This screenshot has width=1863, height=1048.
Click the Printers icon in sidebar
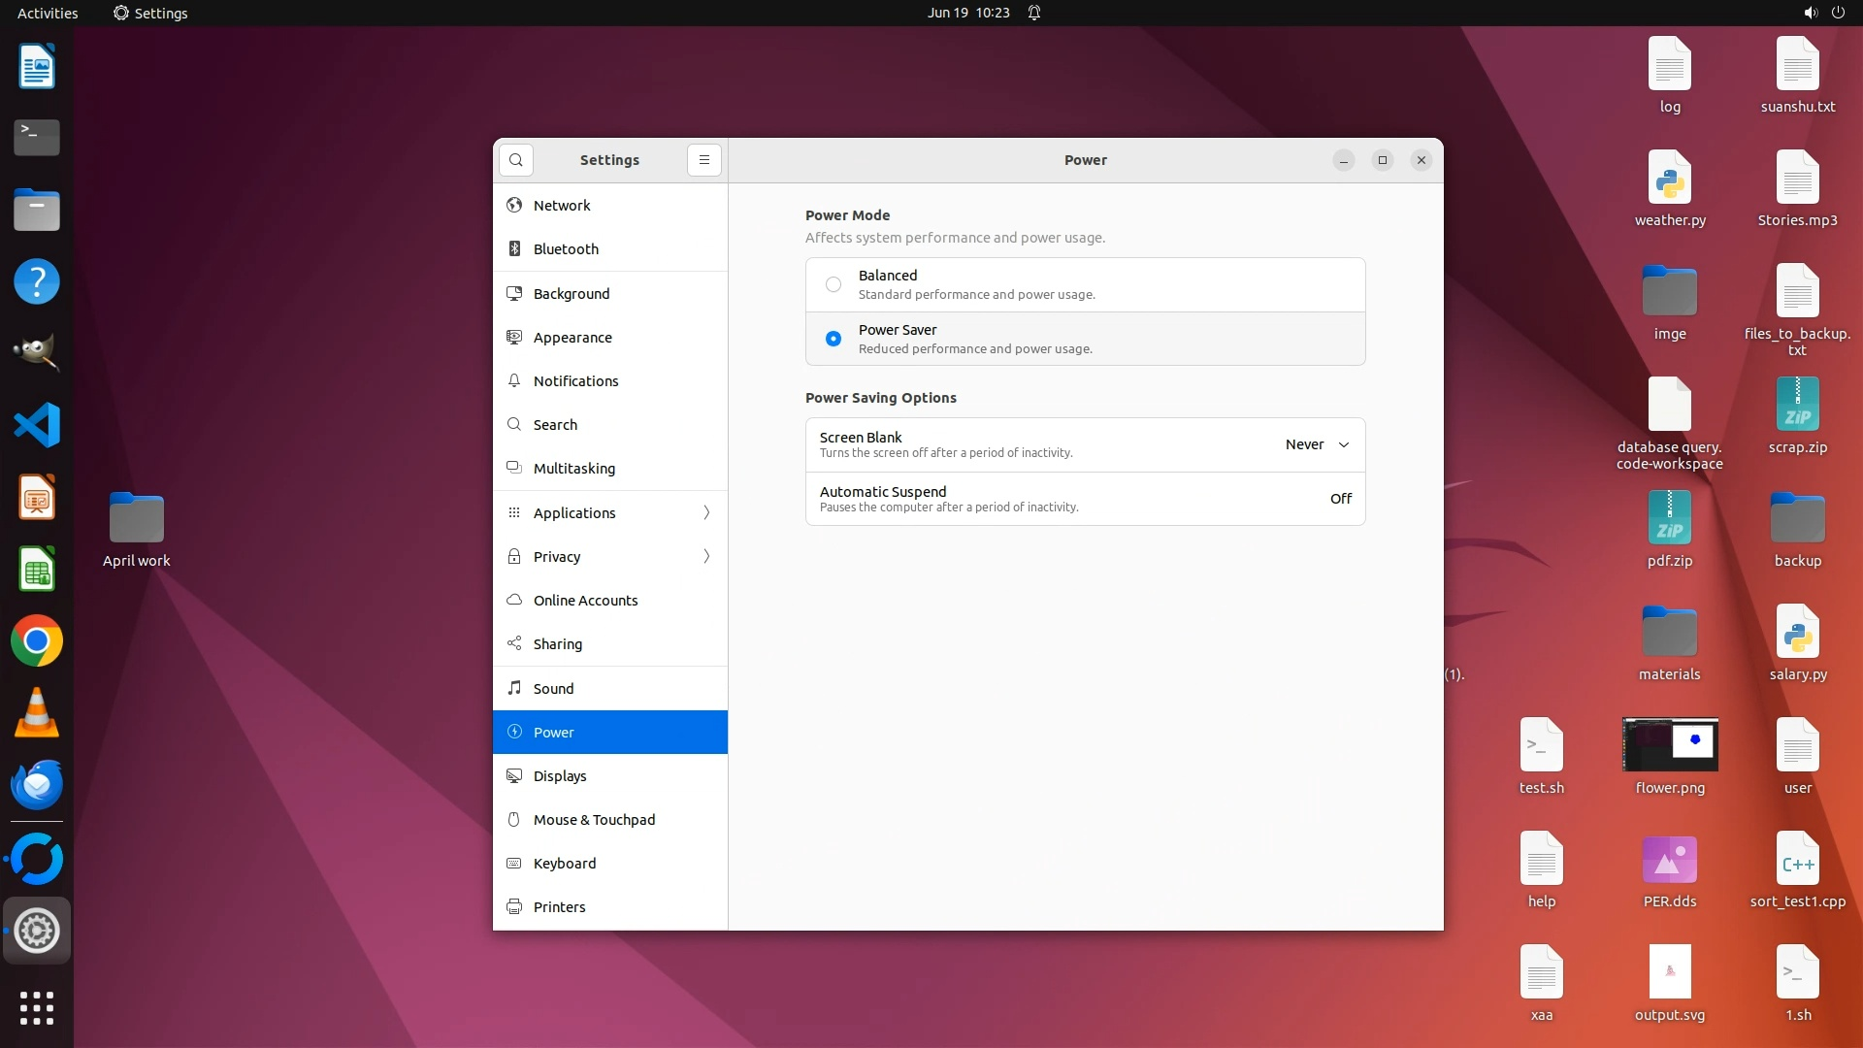coord(514,907)
